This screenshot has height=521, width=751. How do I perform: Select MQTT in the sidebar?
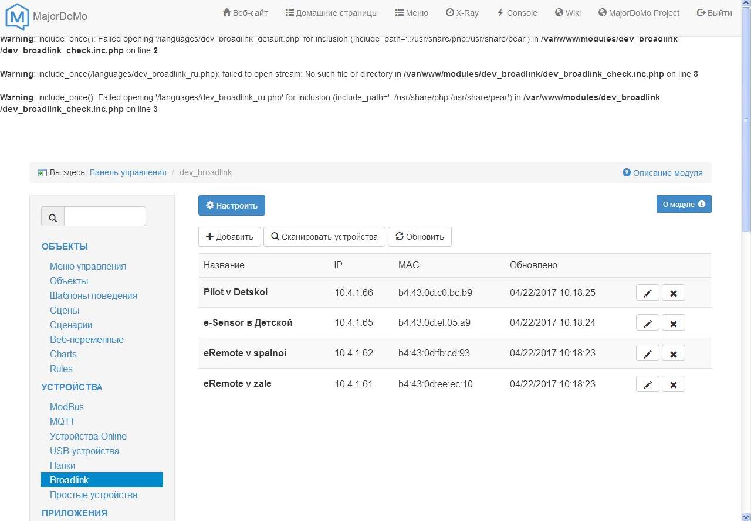point(62,421)
